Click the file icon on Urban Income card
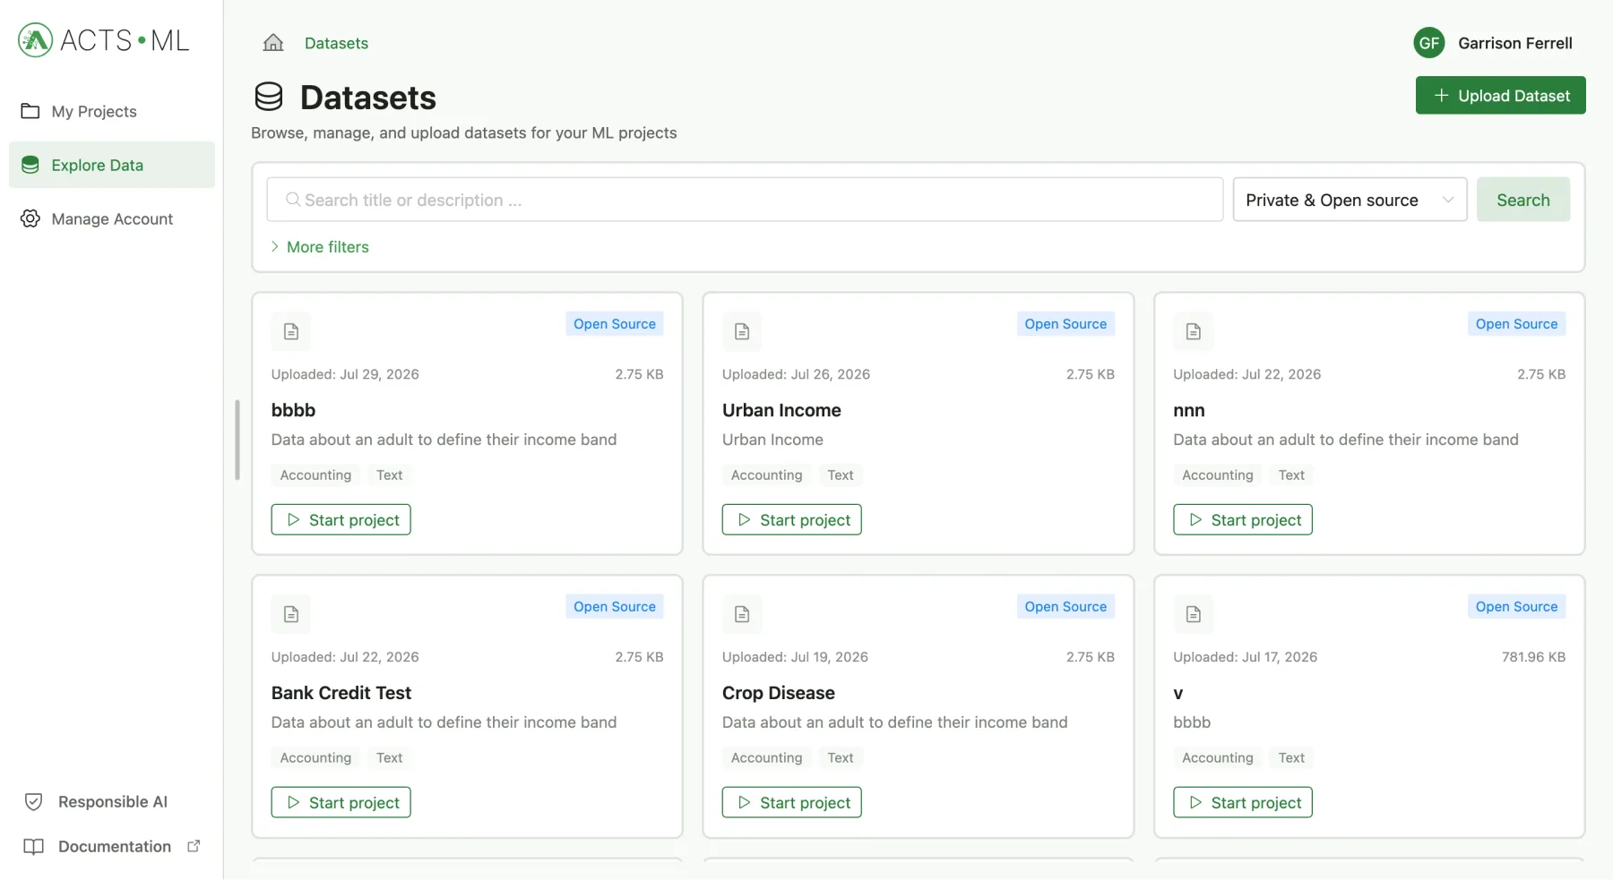Screen dimensions: 1613x880 click(742, 331)
